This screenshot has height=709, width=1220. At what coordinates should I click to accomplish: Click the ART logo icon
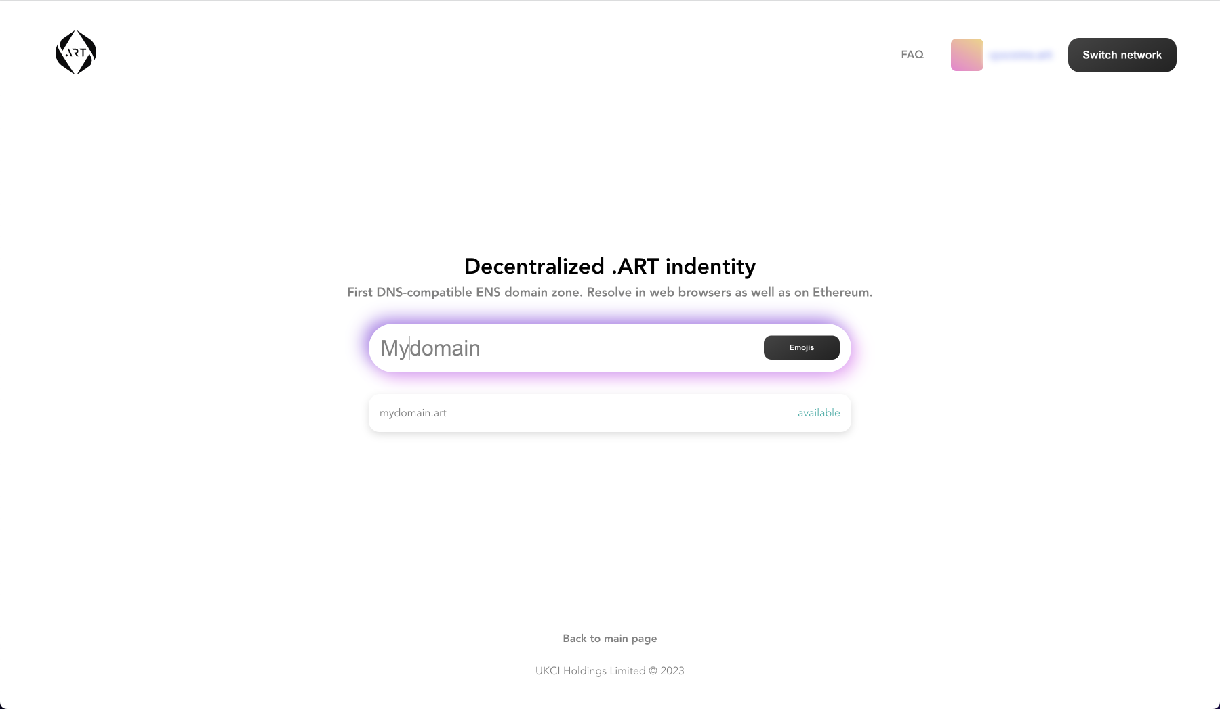point(76,52)
